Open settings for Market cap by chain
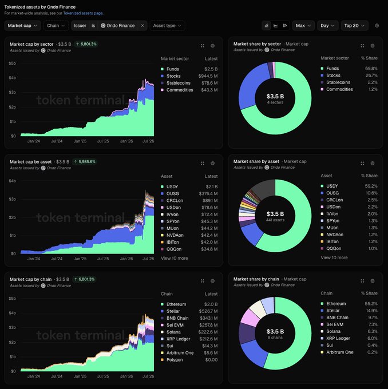The image size is (388, 389). 212,281
